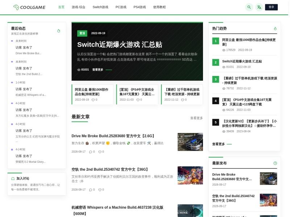Open activity entry 空轨 the 2nd Build.2...
The image size is (290, 217).
pos(29,74)
